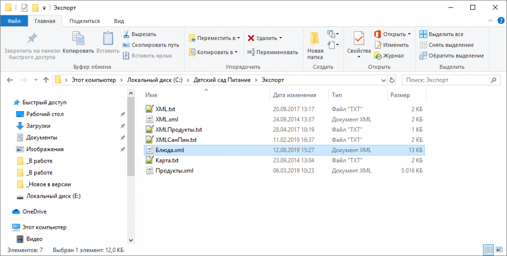Sort by Дата изменения column header
Image resolution: width=507 pixels, height=256 pixels.
[x=294, y=95]
